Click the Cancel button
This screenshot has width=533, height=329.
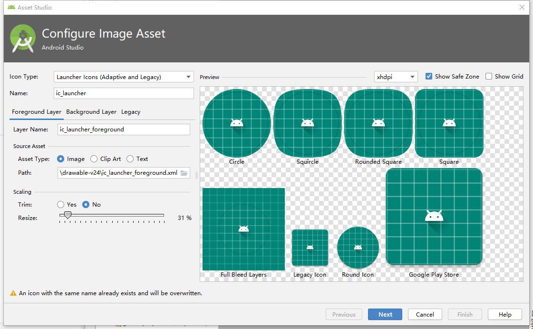coord(425,314)
